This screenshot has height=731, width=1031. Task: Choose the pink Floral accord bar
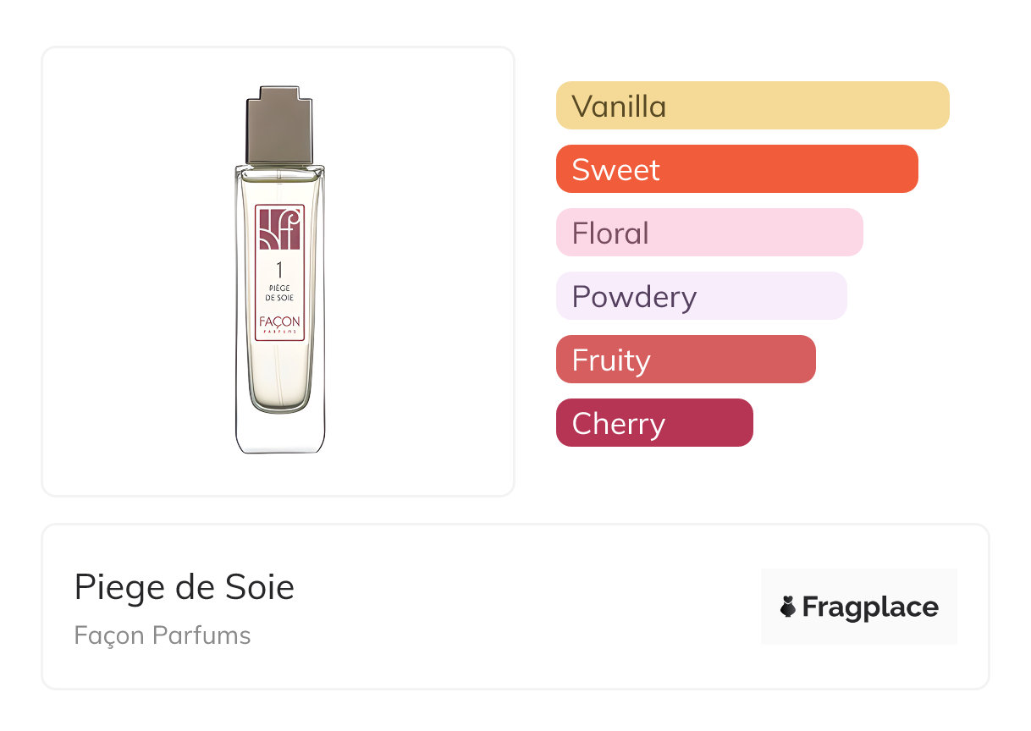pos(708,233)
